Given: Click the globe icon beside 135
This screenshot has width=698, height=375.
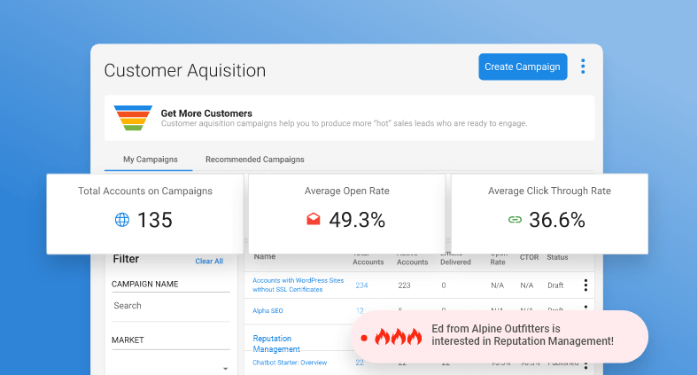Looking at the screenshot, I should (x=122, y=220).
